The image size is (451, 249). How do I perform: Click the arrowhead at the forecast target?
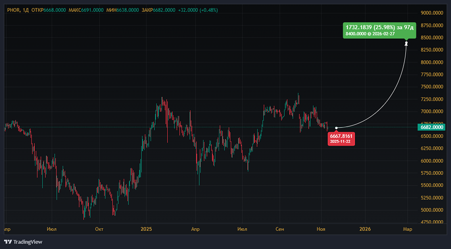click(406, 44)
